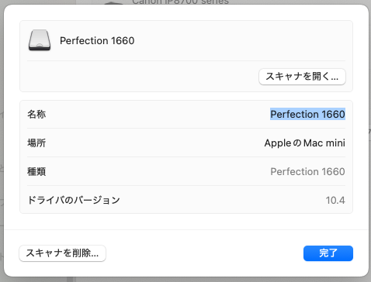Select the grayed 種類 value Perfection 1660
This screenshot has width=371, height=282.
pos(307,171)
